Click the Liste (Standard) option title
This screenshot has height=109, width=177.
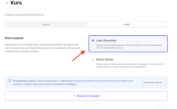tap(106, 40)
